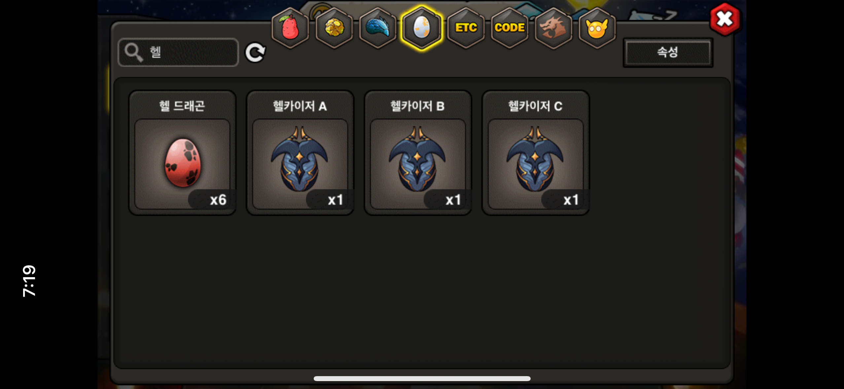The height and width of the screenshot is (389, 844).
Task: Switch to the ETC tab
Action: coord(466,28)
